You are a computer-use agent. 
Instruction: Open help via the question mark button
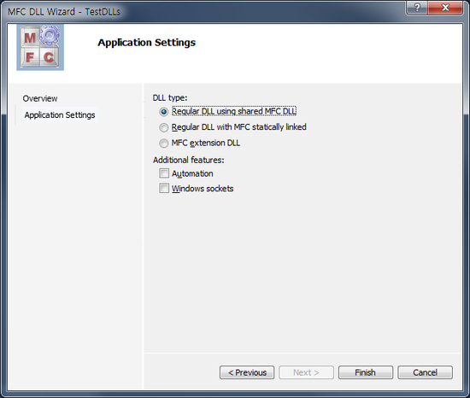click(x=417, y=8)
